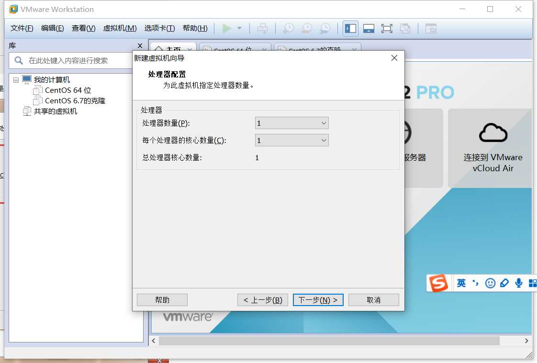The image size is (537, 363).
Task: Open the 处理器数量(P) dropdown
Action: pyautogui.click(x=292, y=123)
